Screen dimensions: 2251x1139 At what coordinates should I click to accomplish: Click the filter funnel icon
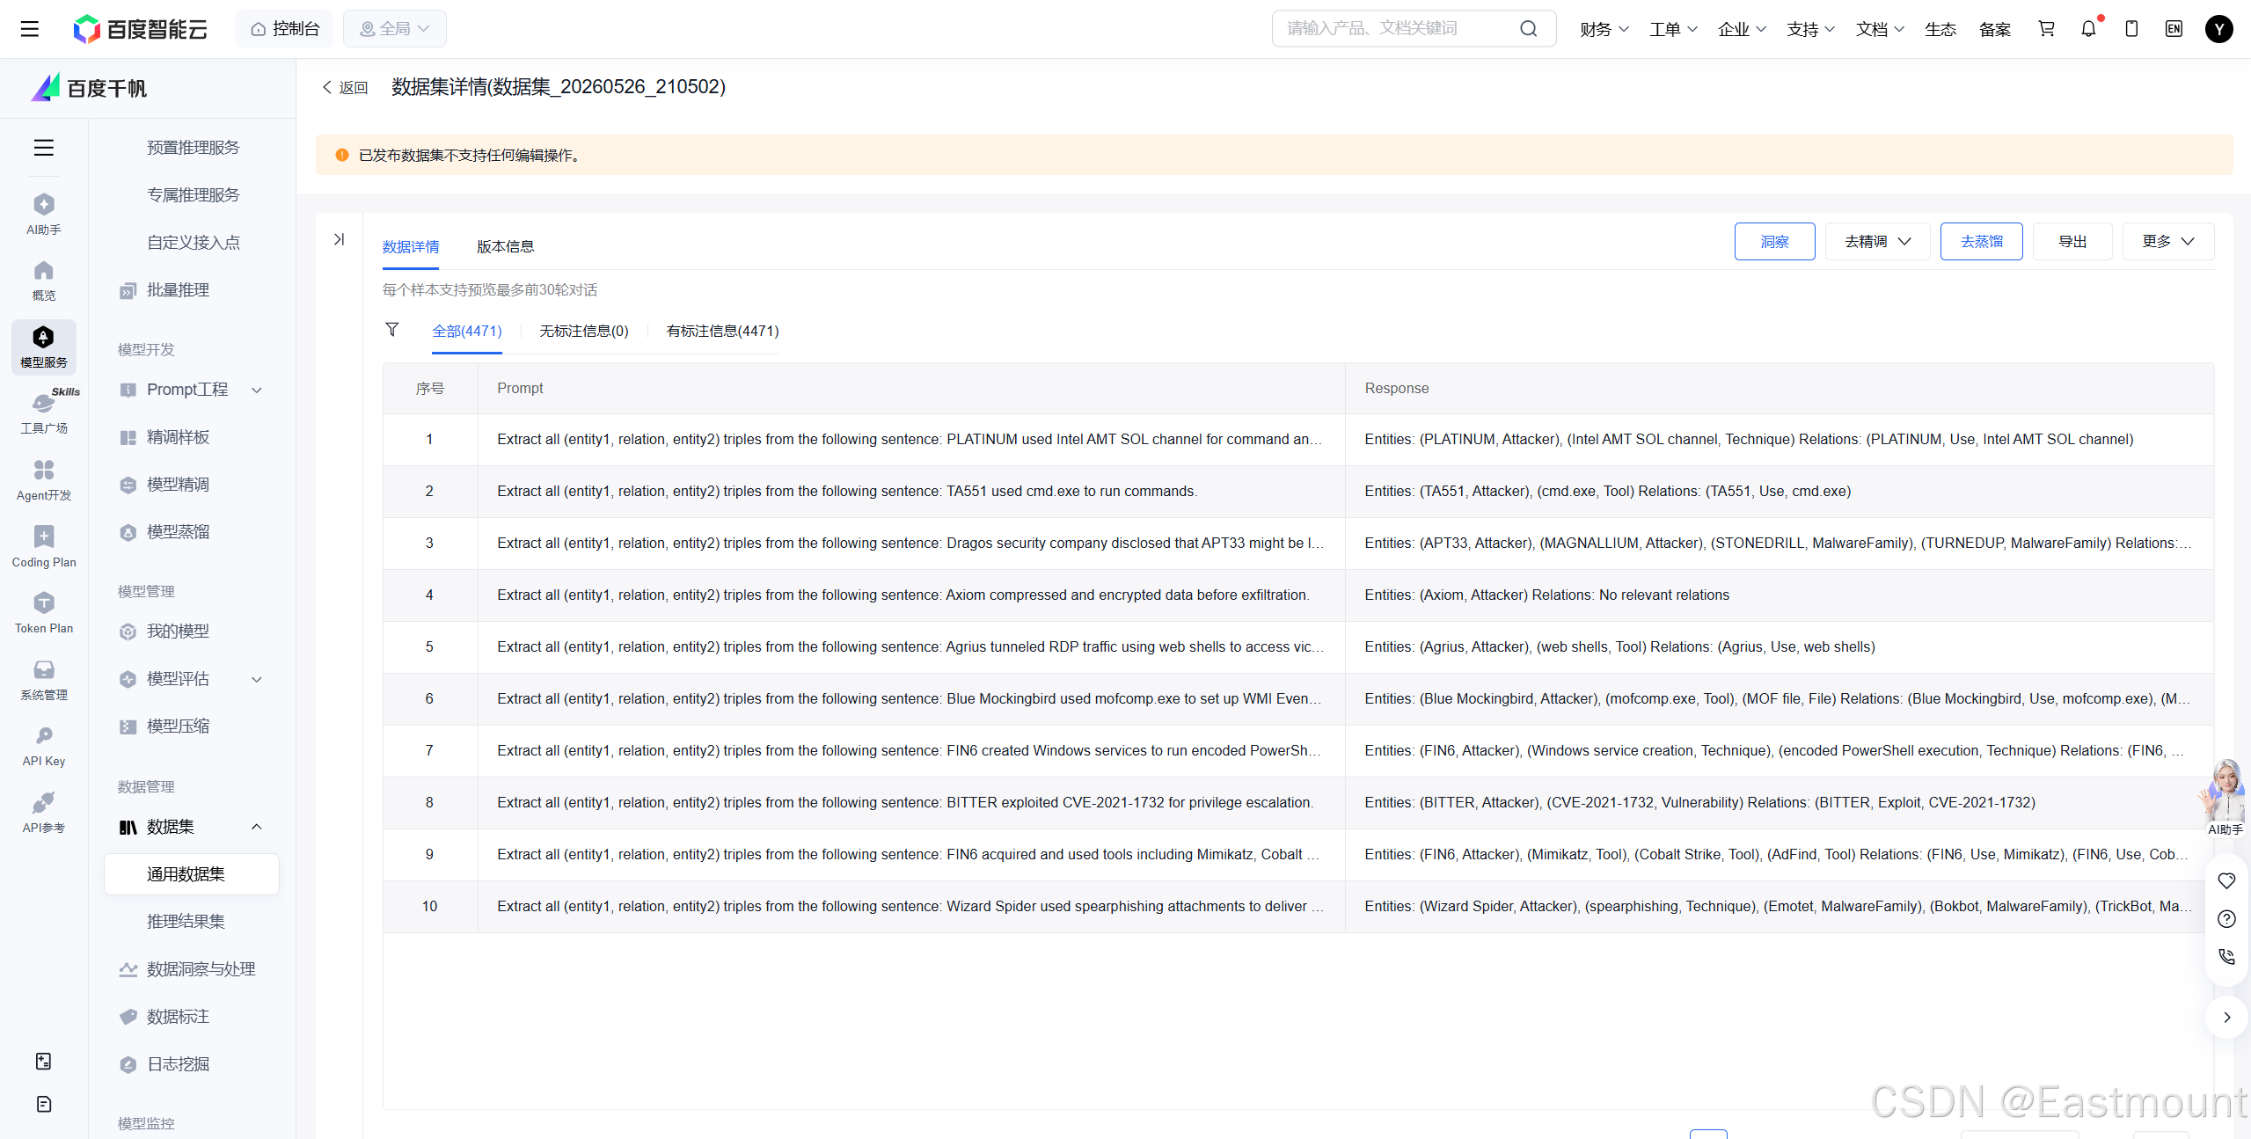click(392, 330)
